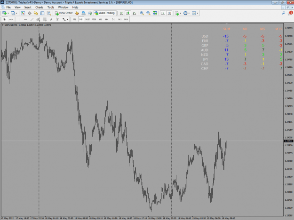Switch to the H1 timeframe

[100, 19]
